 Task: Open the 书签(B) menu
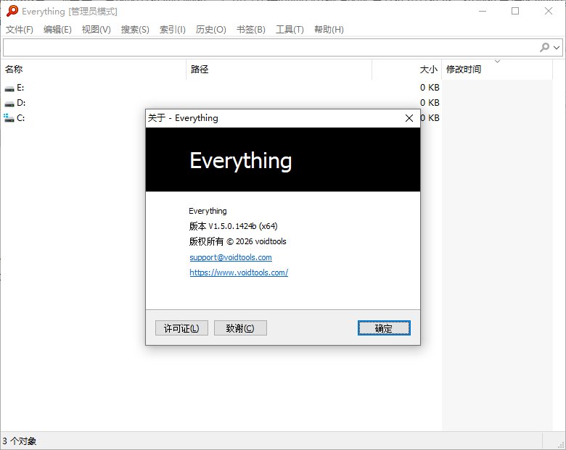pos(251,30)
